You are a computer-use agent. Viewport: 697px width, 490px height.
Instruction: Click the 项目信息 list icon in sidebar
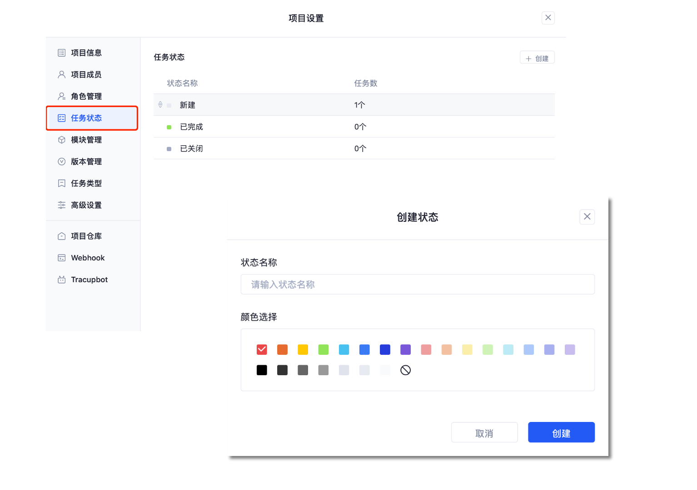tap(62, 53)
